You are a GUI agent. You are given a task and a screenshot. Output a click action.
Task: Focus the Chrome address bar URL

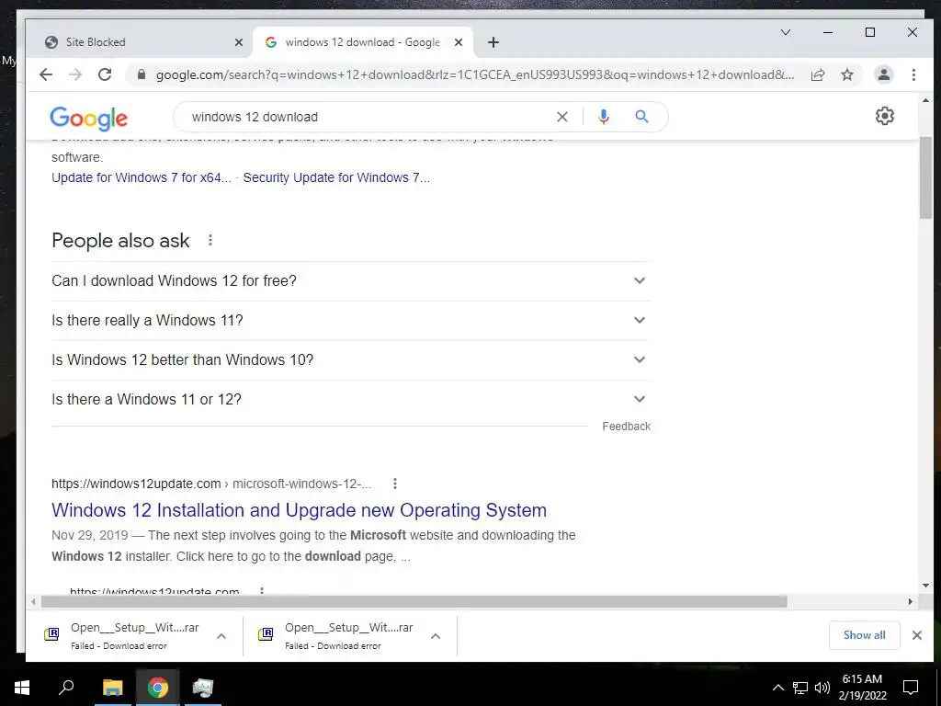pyautogui.click(x=474, y=74)
